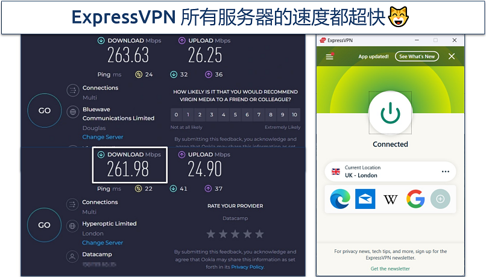Image resolution: width=486 pixels, height=277 pixels.
Task: Launch the Microsoft Edge shortcut
Action: pos(340,199)
